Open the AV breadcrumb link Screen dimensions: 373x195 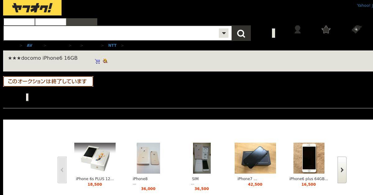pyautogui.click(x=30, y=45)
